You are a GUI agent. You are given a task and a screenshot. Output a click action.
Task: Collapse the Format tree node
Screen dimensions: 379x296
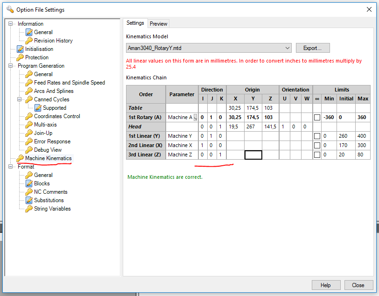pyautogui.click(x=11, y=167)
